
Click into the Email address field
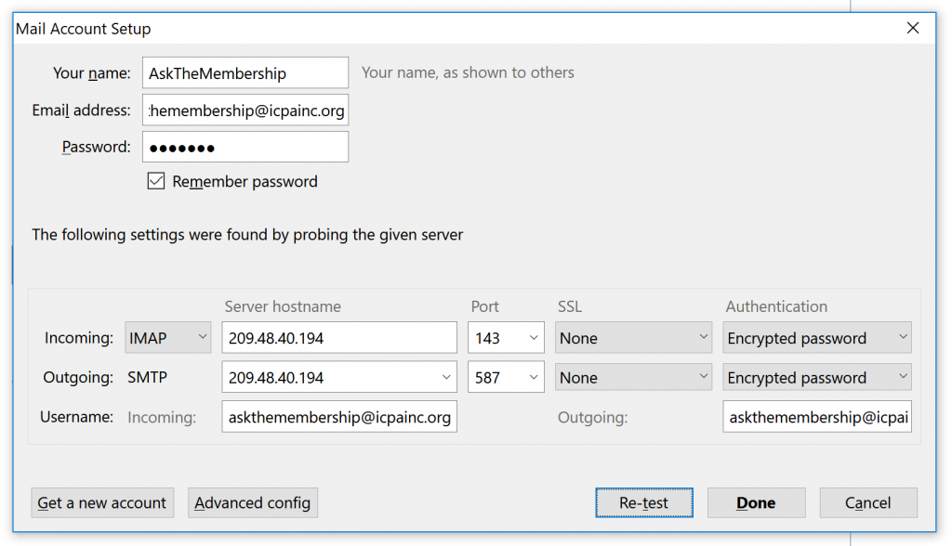(x=245, y=110)
